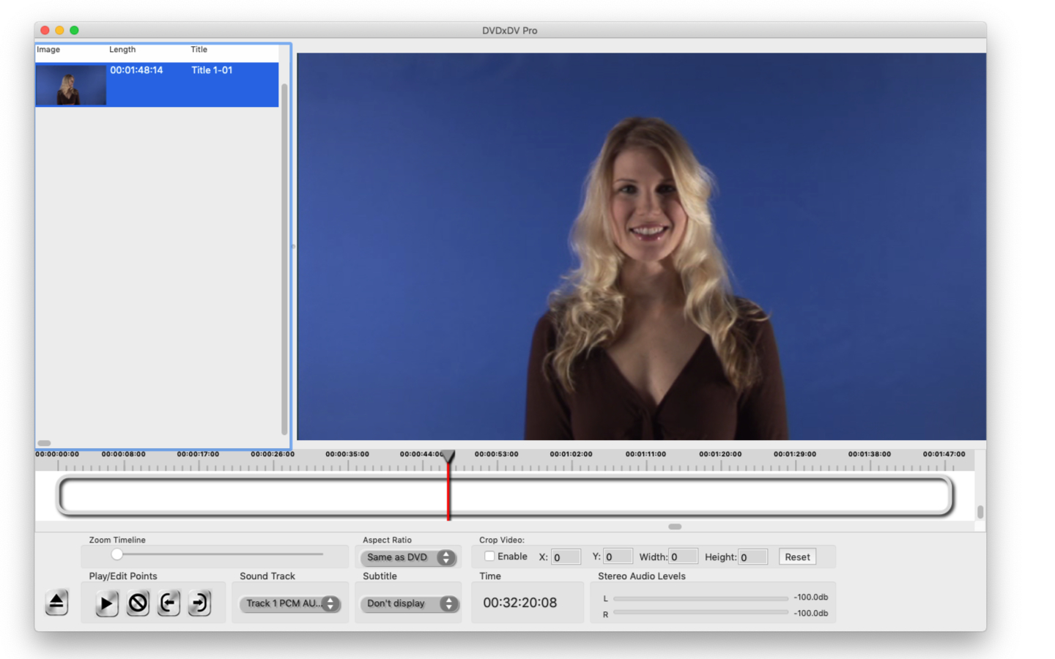Screen dimensions: 1055x659
Task: Expand the Subtitle dropdown
Action: coord(409,604)
